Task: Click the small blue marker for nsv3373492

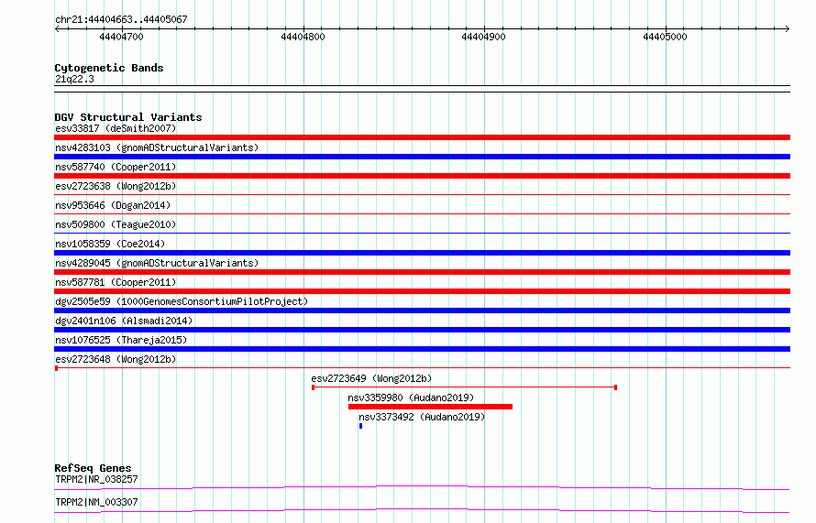Action: pyautogui.click(x=360, y=426)
